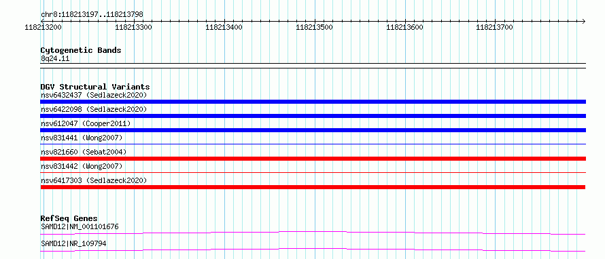Open SAMD12|NR_109794 gene label
Screen dimensions: 605x259
click(x=73, y=243)
